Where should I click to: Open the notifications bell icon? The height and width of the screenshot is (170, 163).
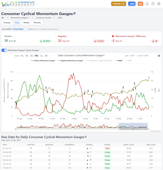coord(147,4)
